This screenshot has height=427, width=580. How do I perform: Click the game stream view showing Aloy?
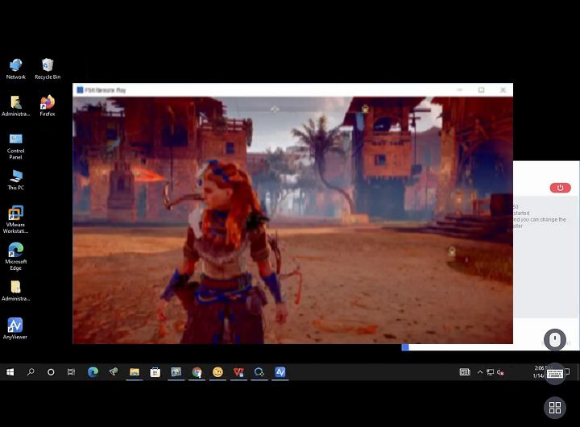tap(292, 220)
